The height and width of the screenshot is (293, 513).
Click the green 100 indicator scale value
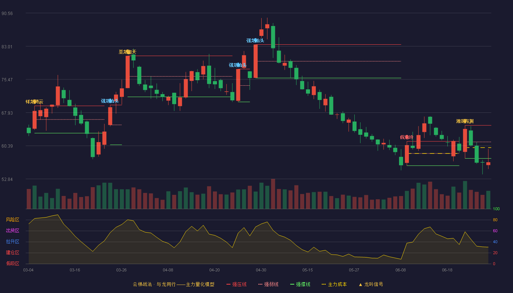pos(496,209)
